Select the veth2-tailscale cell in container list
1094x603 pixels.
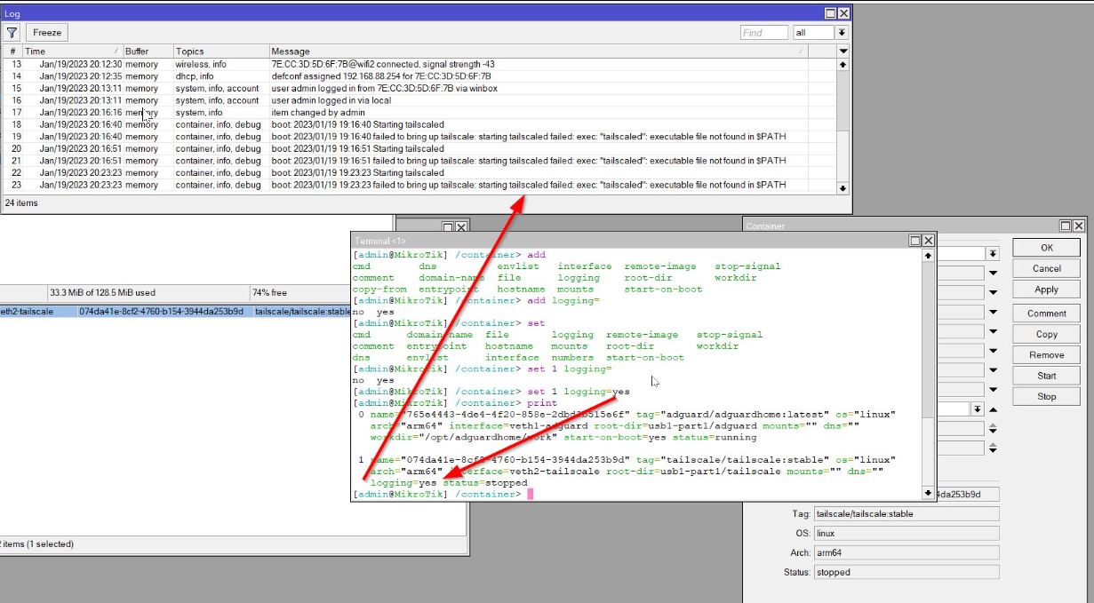[37, 312]
